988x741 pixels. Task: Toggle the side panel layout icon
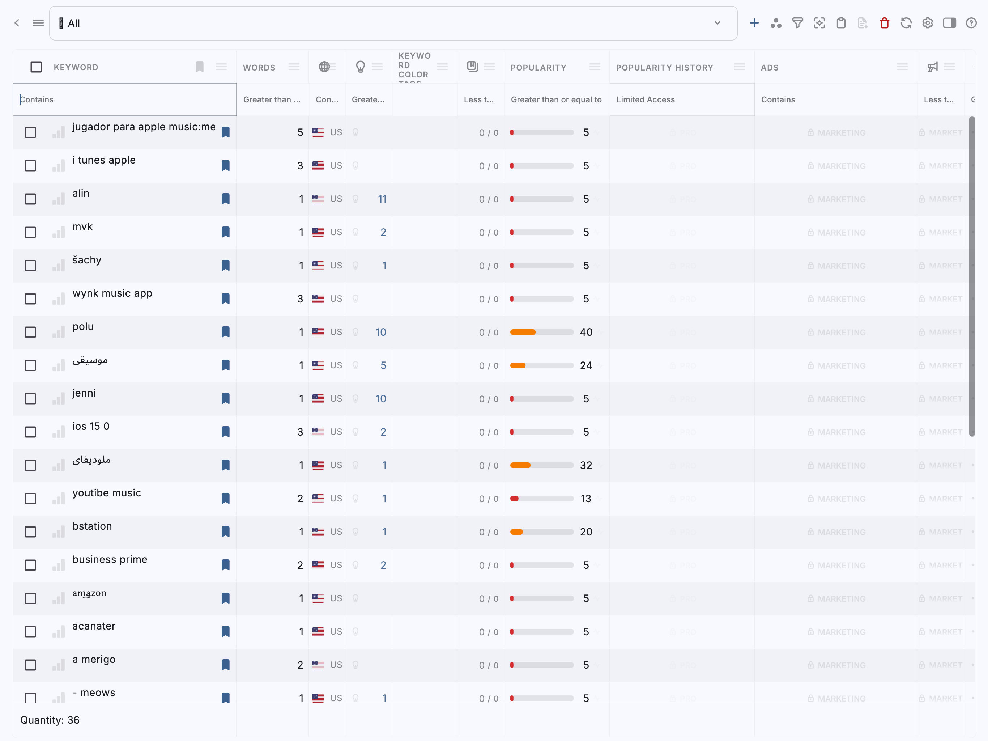click(x=949, y=23)
